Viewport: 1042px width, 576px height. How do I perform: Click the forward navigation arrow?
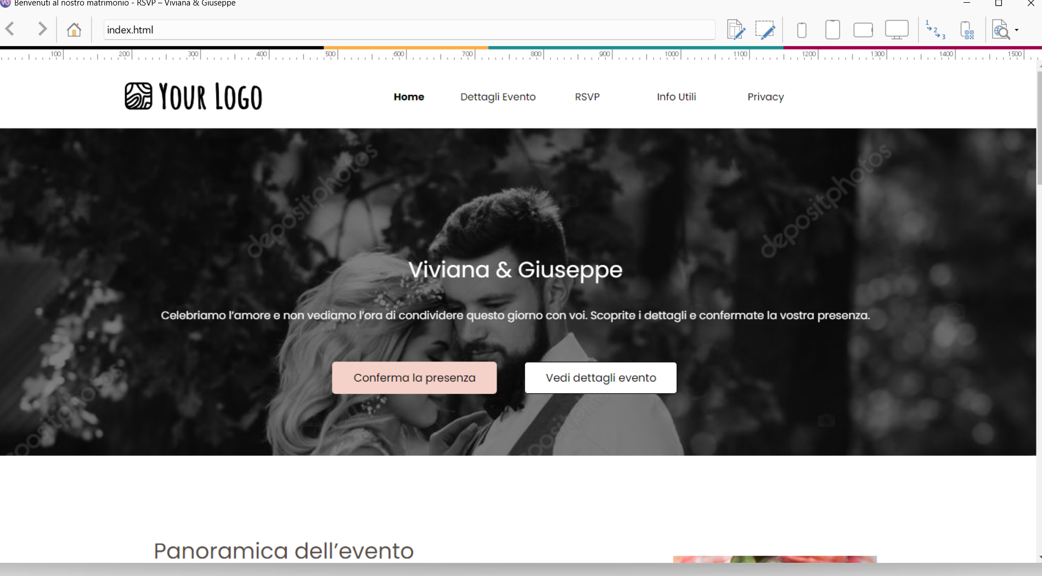pos(42,29)
